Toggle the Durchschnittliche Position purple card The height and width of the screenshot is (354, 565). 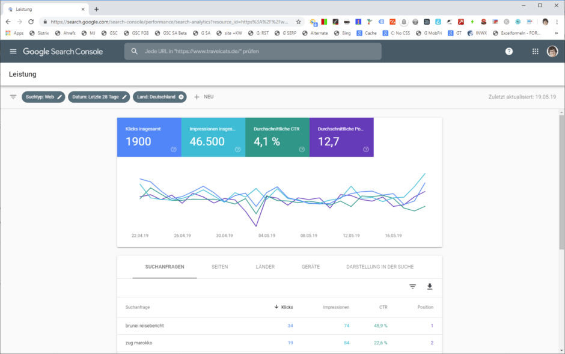click(x=341, y=137)
